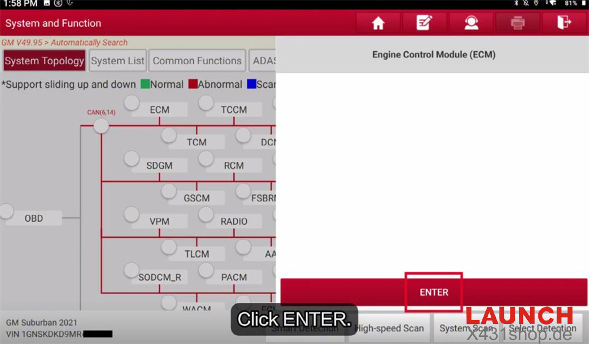
Task: Select the TCCM module node
Action: coord(233,110)
